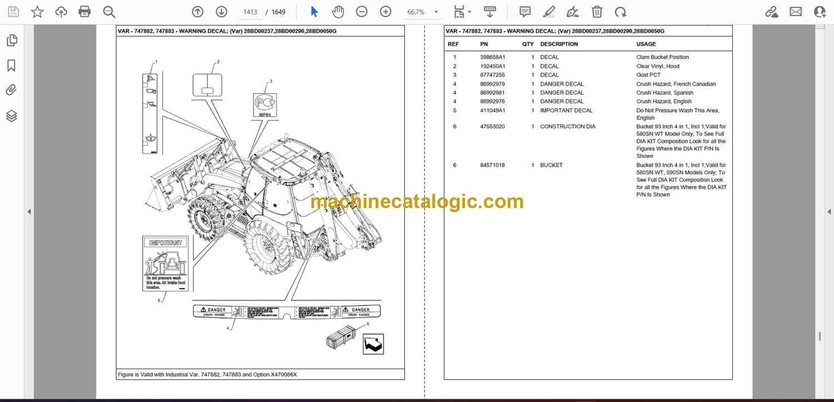
Task: Click the Figure is Valid footer note
Action: pos(207,374)
